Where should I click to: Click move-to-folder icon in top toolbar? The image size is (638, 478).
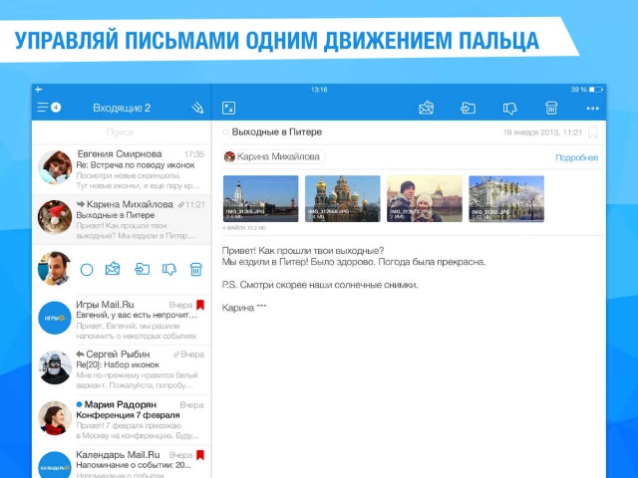(x=469, y=108)
